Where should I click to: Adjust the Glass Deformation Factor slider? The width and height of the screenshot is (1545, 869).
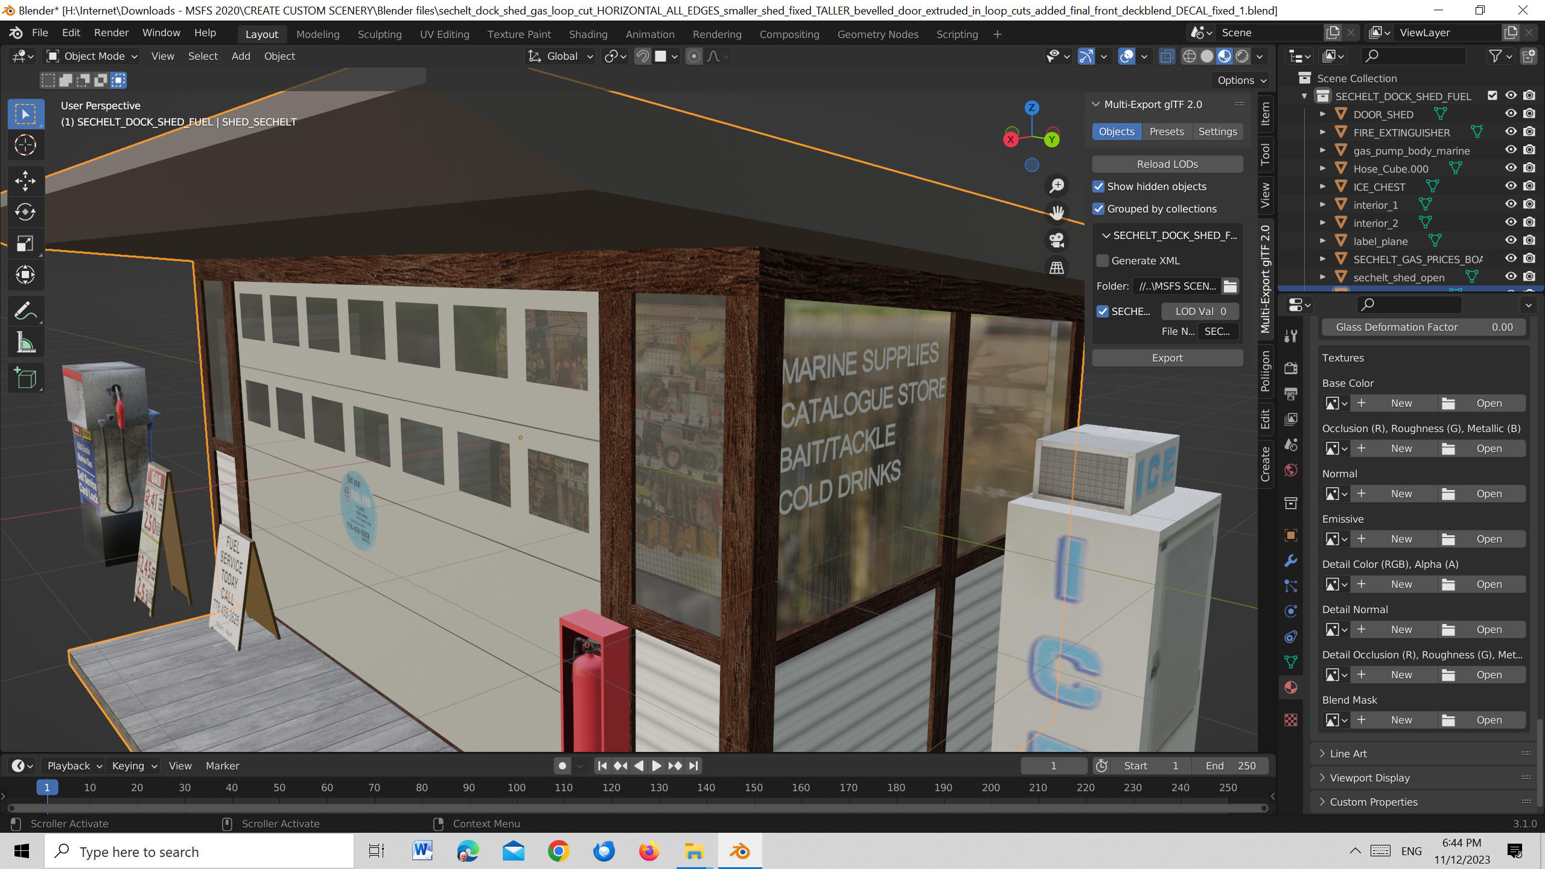1424,327
